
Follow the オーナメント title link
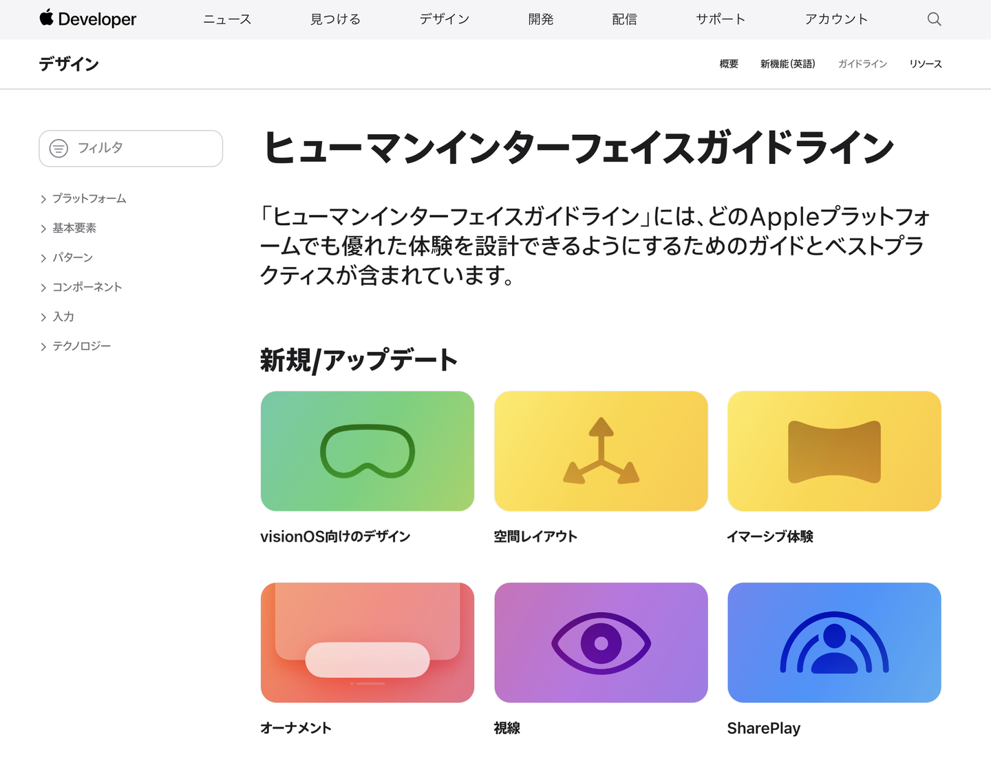296,728
